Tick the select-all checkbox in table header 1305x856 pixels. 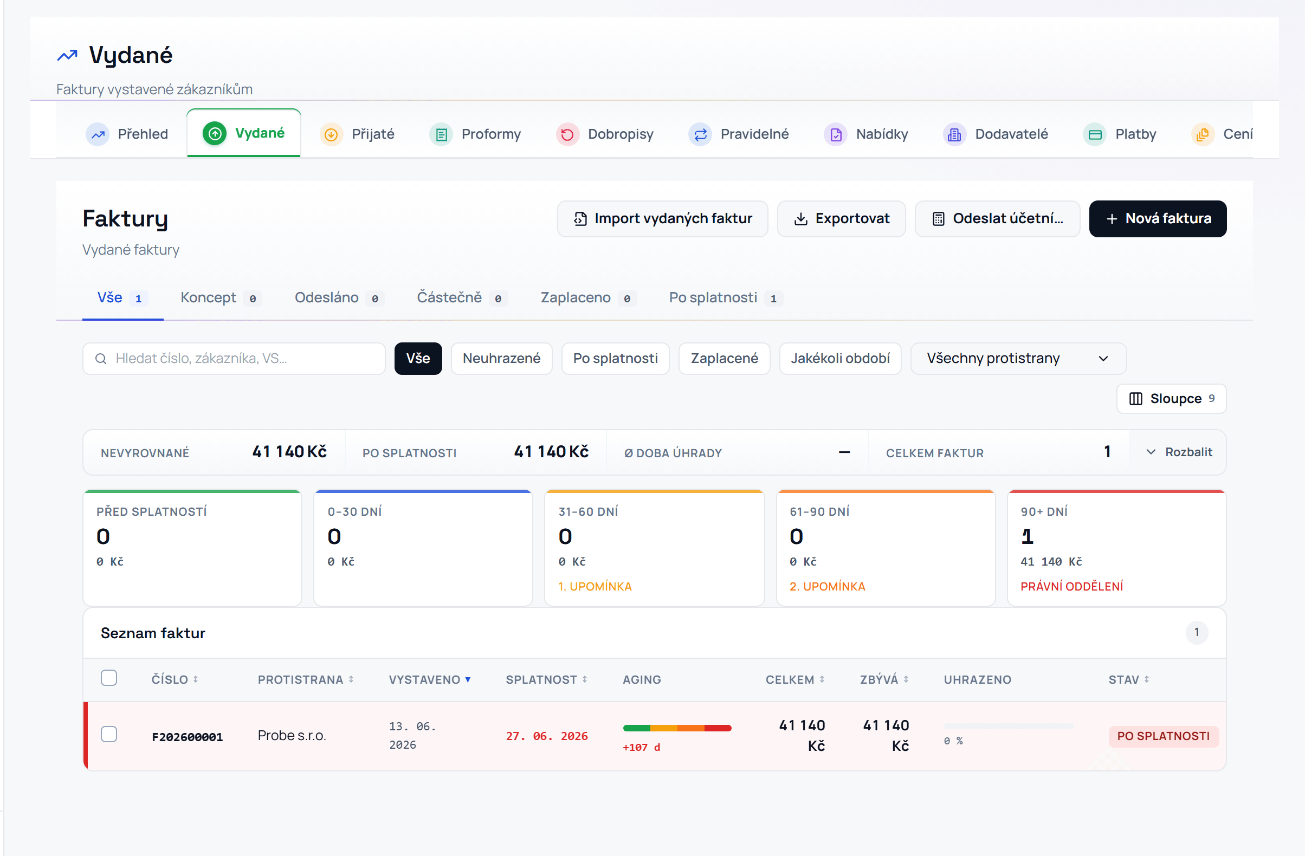point(109,678)
